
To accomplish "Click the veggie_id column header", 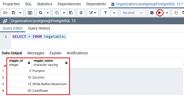I will (x=19, y=63).
